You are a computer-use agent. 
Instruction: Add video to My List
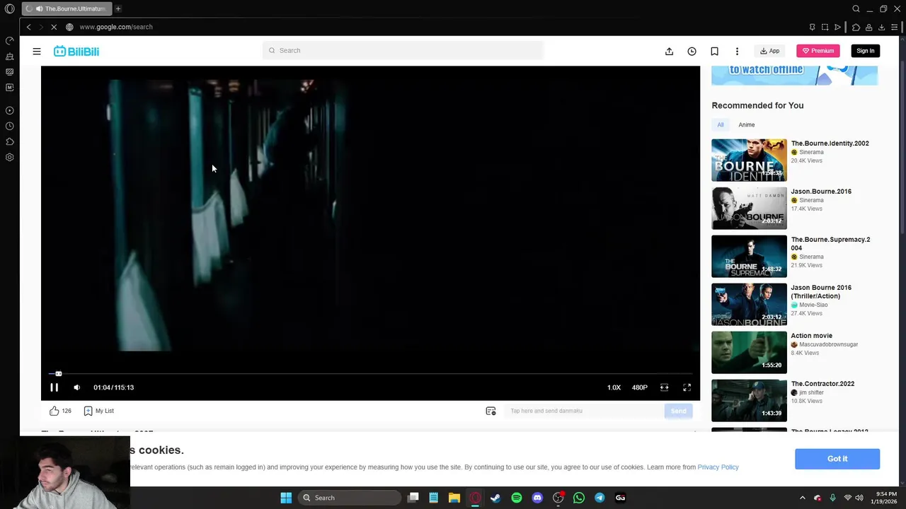(98, 411)
